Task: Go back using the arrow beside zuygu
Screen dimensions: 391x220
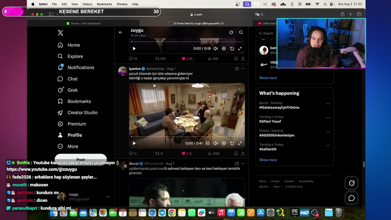Action: click(121, 32)
